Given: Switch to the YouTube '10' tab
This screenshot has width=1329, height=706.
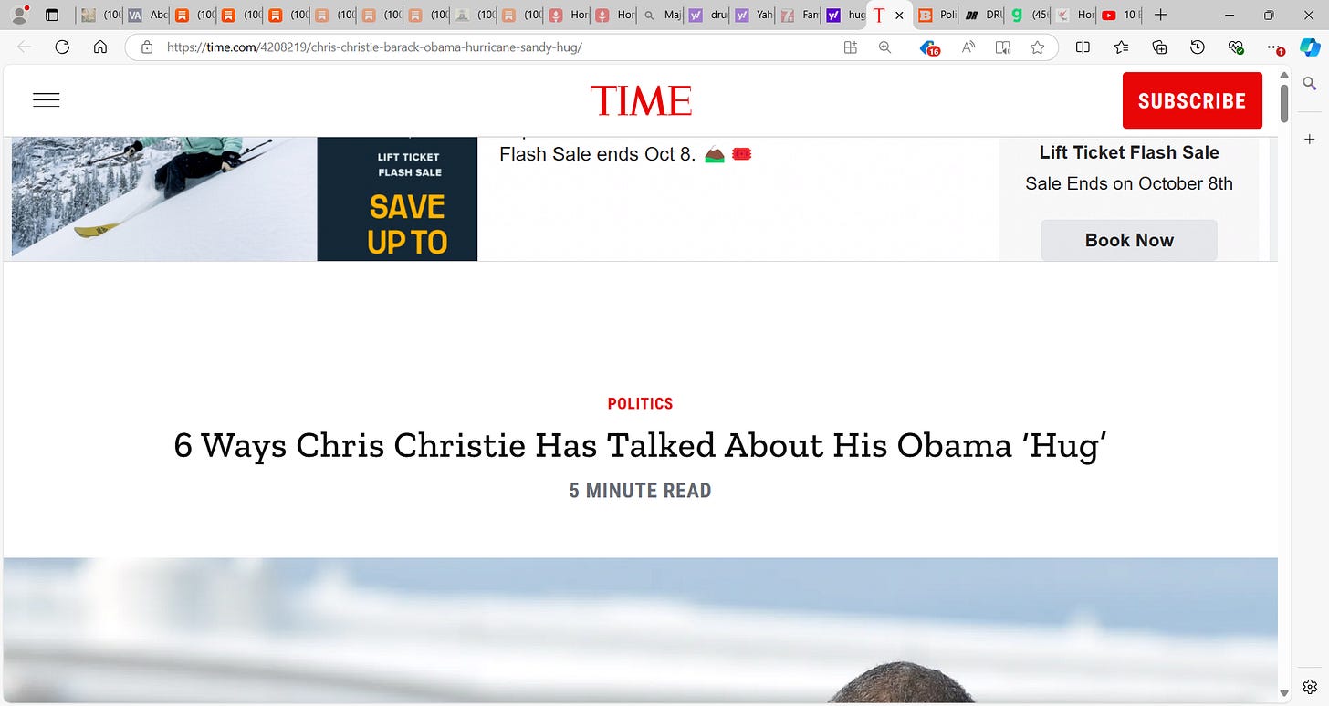Looking at the screenshot, I should pos(1120,15).
